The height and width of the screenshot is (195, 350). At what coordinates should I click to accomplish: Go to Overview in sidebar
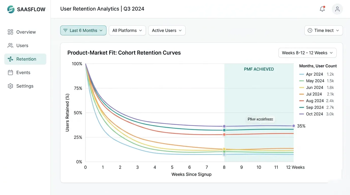tap(25, 32)
